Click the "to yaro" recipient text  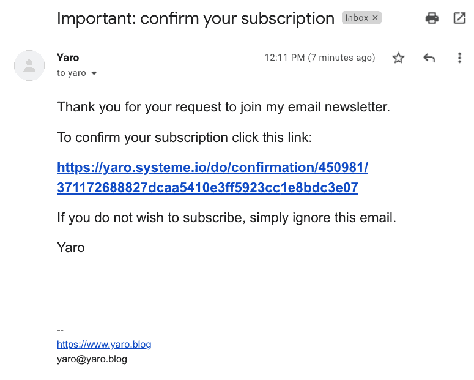(x=71, y=73)
